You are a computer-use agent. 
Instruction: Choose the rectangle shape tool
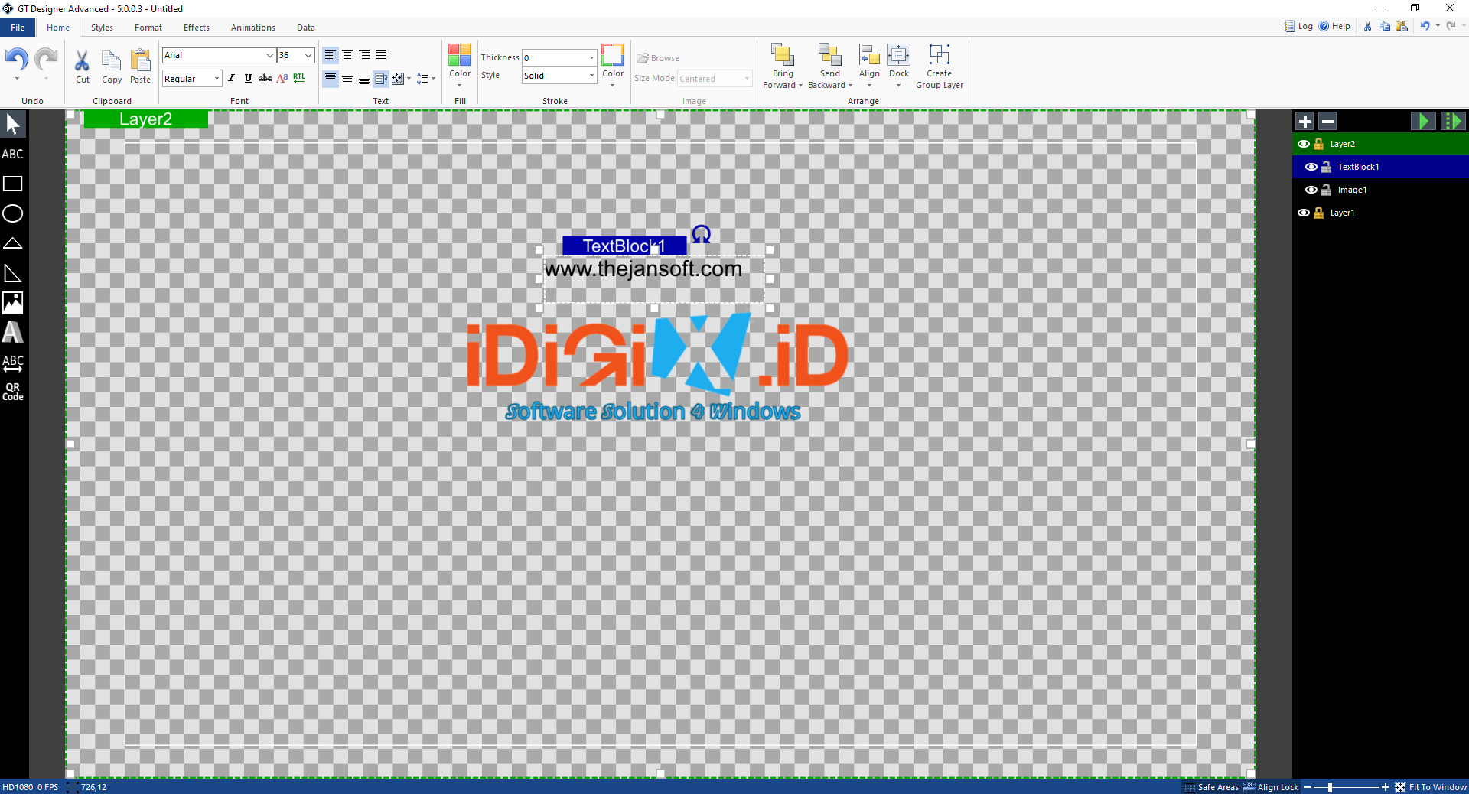click(x=13, y=184)
